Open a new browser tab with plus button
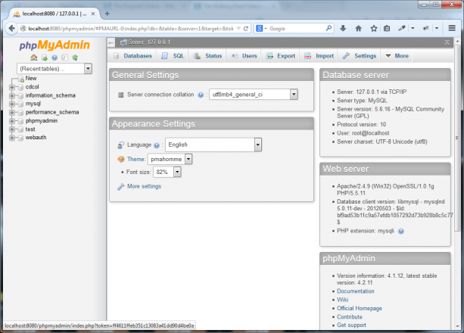 click(107, 14)
